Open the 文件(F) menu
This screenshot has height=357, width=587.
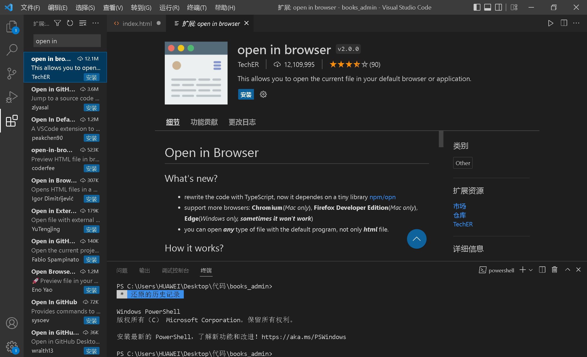(30, 7)
